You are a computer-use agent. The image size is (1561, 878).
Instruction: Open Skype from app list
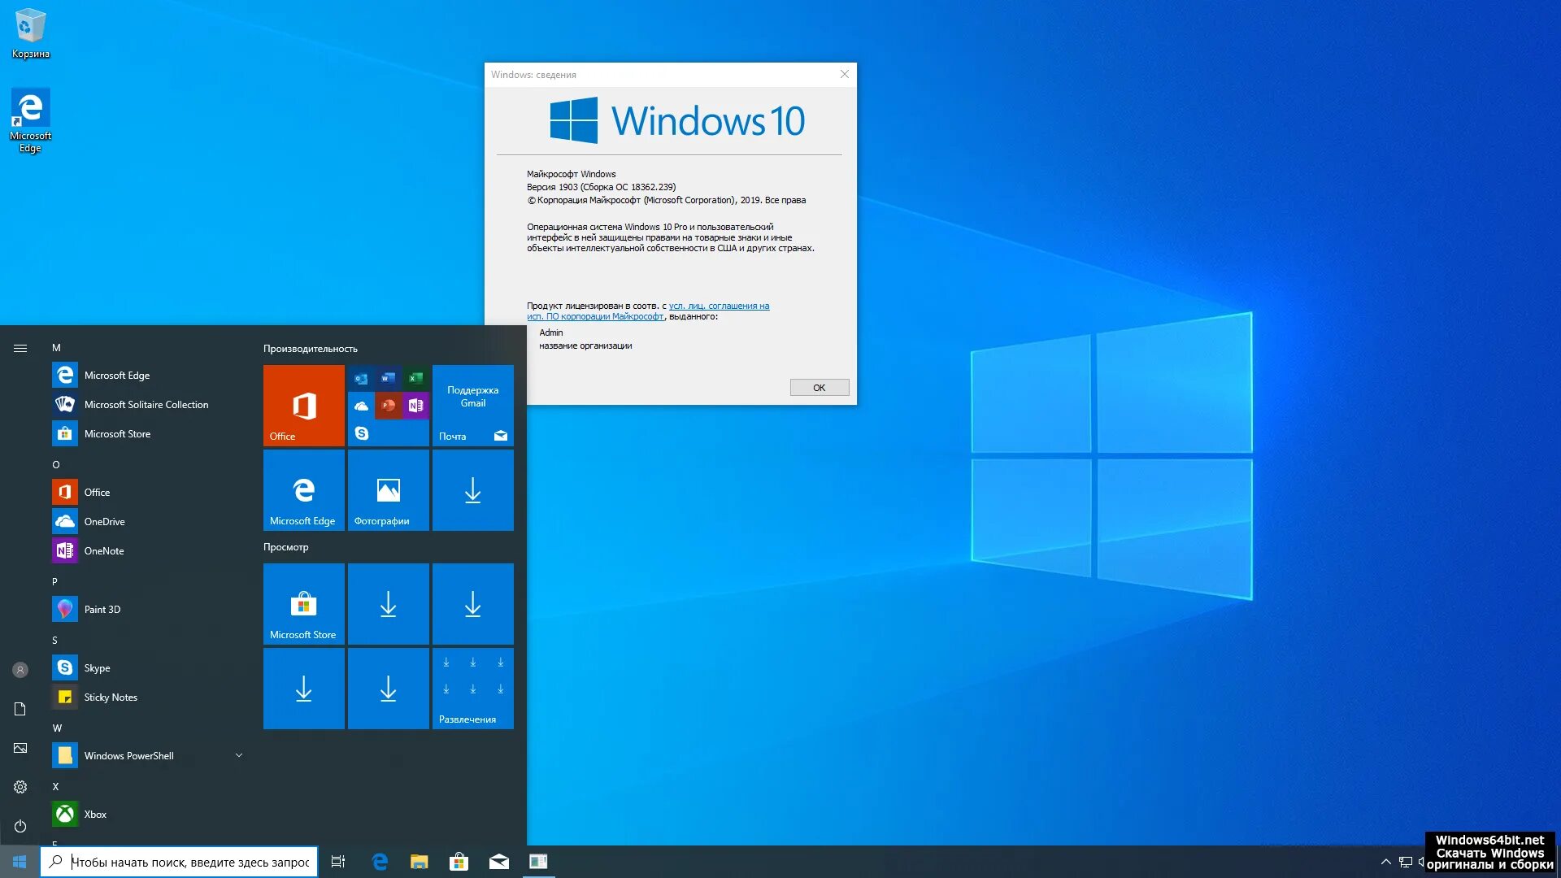[x=97, y=668]
